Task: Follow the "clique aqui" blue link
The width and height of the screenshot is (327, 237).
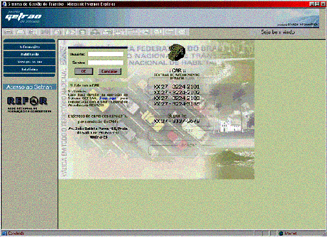Action: (x=107, y=98)
